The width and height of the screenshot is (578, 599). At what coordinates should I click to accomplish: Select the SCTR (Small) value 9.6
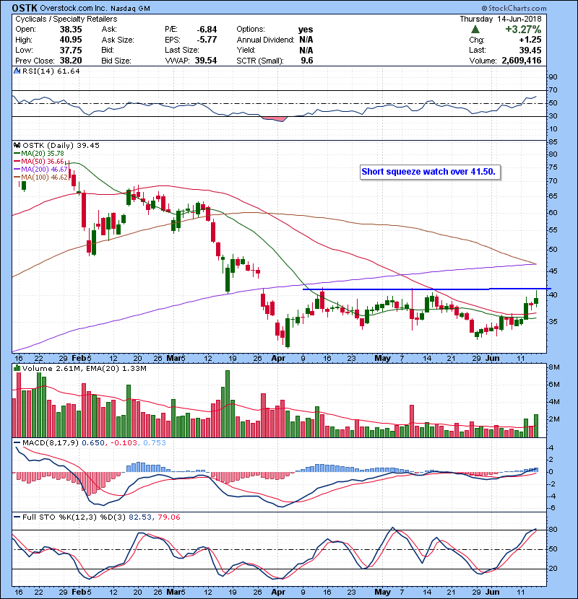(x=307, y=61)
